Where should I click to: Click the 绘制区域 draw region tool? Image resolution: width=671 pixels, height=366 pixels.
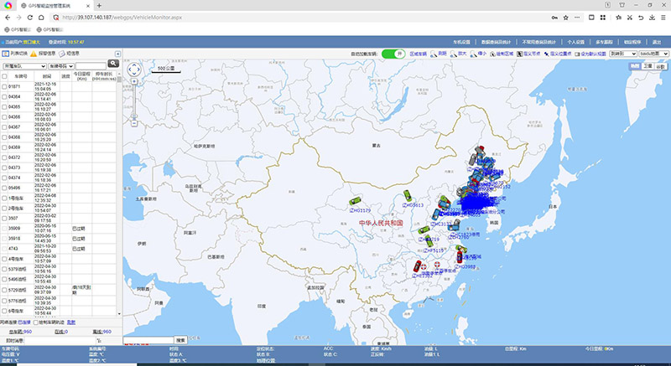498,53
